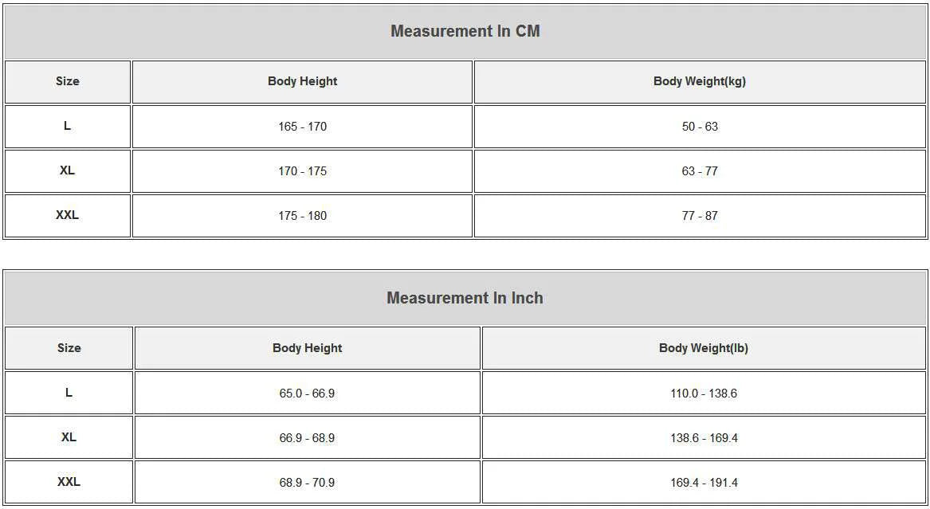Click the 65.0 - 66.9 height cell
The height and width of the screenshot is (509, 930).
point(308,393)
